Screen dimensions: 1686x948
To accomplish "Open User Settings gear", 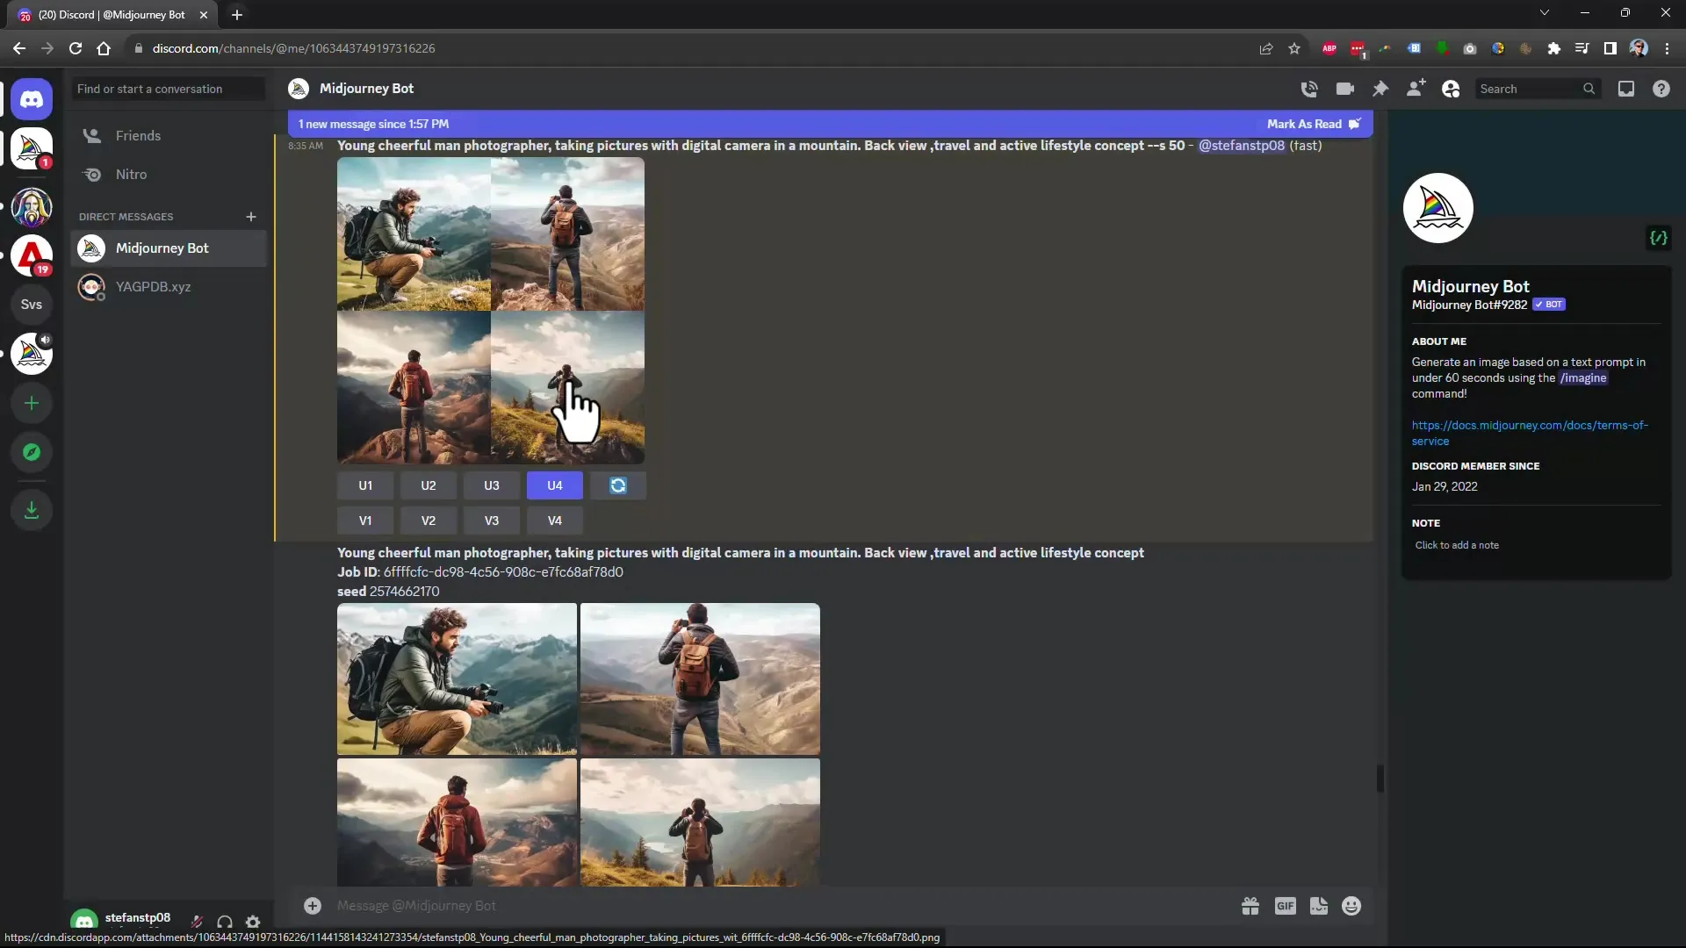I will 253,922.
